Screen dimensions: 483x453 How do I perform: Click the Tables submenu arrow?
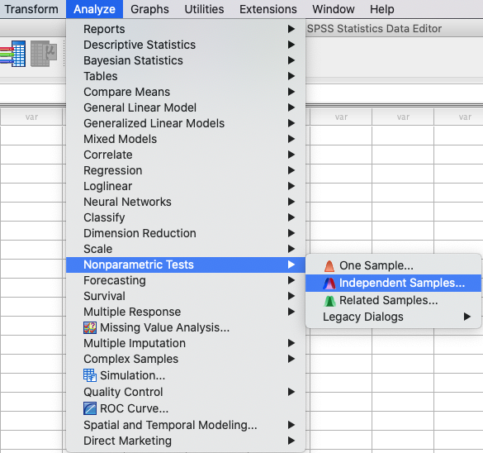point(291,76)
